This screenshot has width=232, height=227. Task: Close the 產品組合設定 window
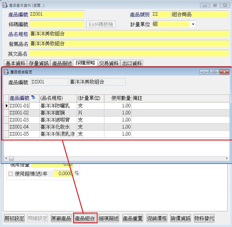[225, 72]
